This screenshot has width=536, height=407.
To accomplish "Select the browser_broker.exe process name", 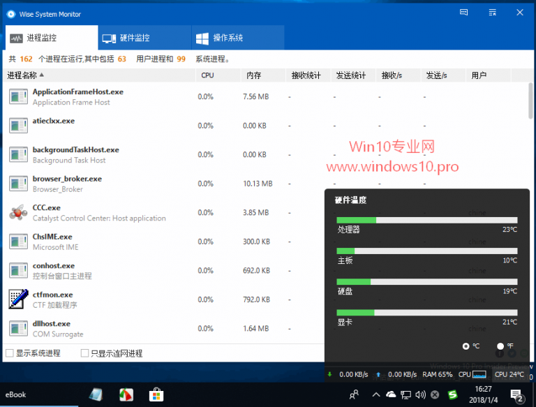I will tap(67, 179).
